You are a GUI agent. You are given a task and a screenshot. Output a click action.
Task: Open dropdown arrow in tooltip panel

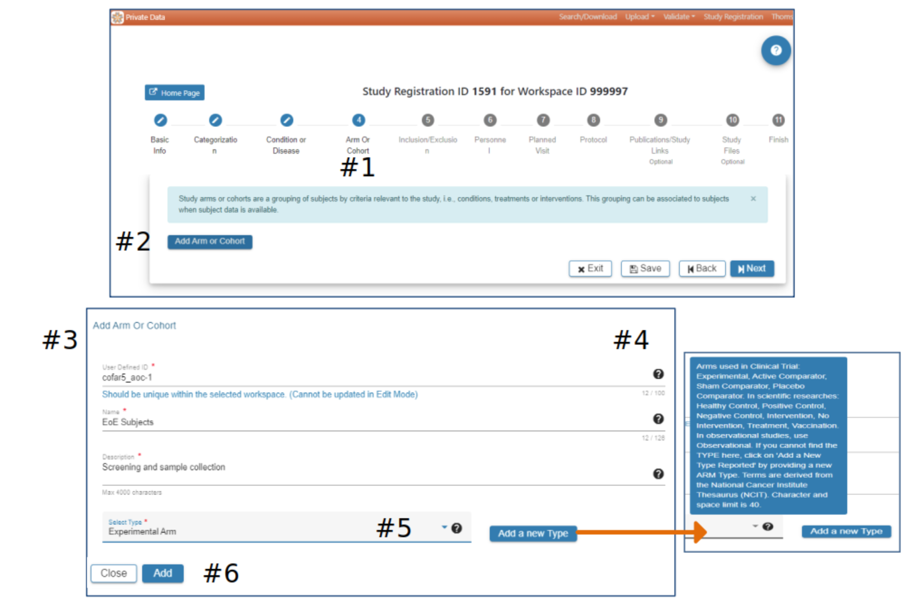(755, 526)
